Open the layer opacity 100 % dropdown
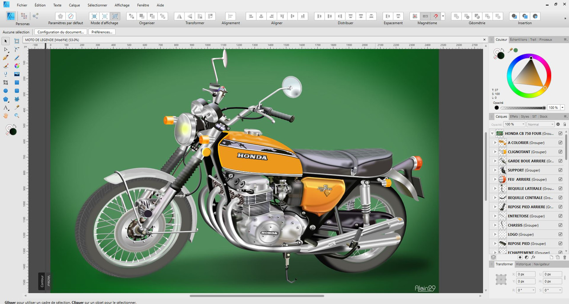 (x=514, y=124)
